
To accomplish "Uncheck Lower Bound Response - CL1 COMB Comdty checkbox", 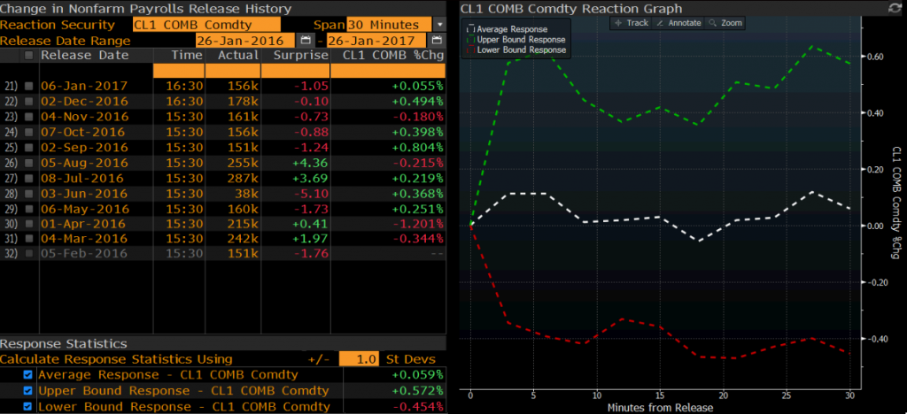I will coord(27,407).
